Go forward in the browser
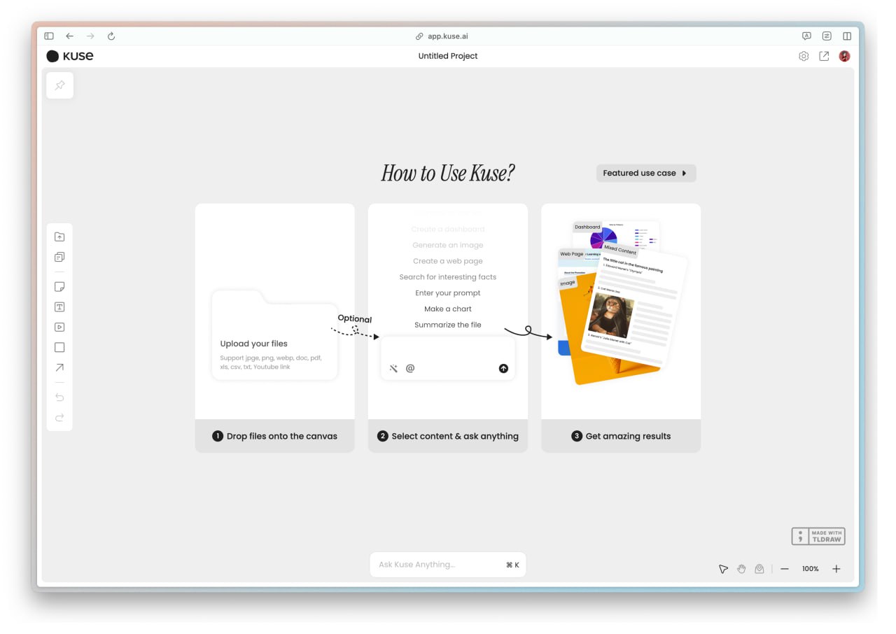 90,36
